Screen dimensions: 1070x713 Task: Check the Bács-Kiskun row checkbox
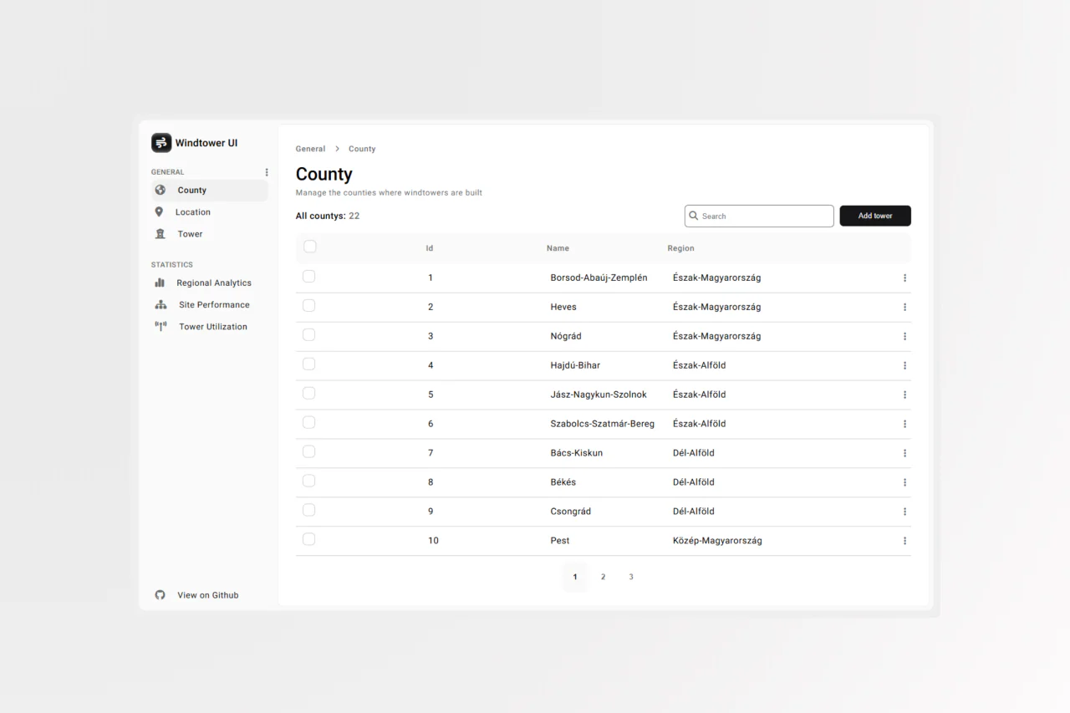[x=309, y=452]
